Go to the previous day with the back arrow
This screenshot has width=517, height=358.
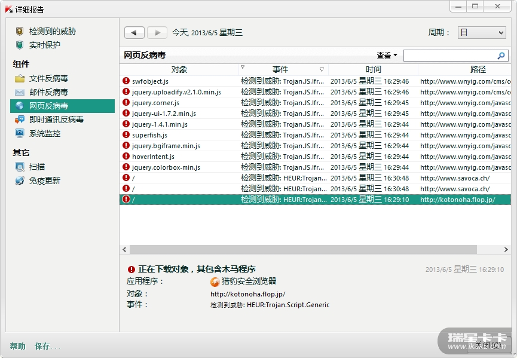pyautogui.click(x=134, y=33)
